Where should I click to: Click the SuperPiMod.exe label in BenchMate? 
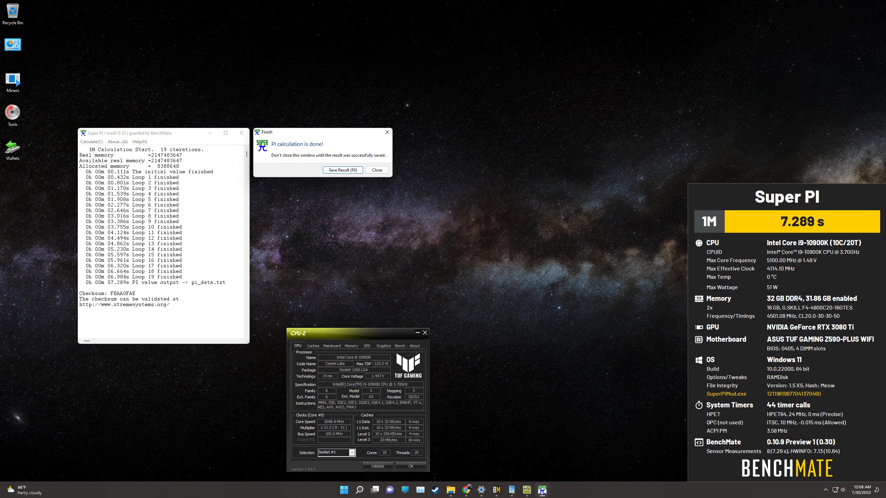pyautogui.click(x=726, y=394)
